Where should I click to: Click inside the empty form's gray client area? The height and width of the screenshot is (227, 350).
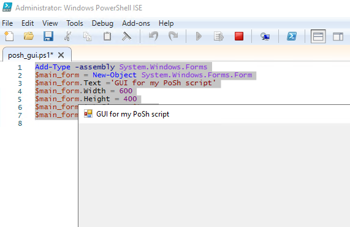pyautogui.click(x=215, y=175)
